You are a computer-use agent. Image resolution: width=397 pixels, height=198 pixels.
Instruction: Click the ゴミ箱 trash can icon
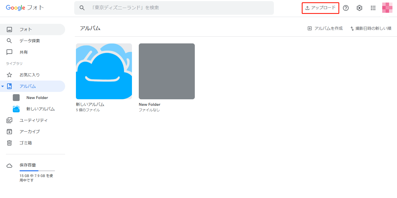tap(9, 143)
